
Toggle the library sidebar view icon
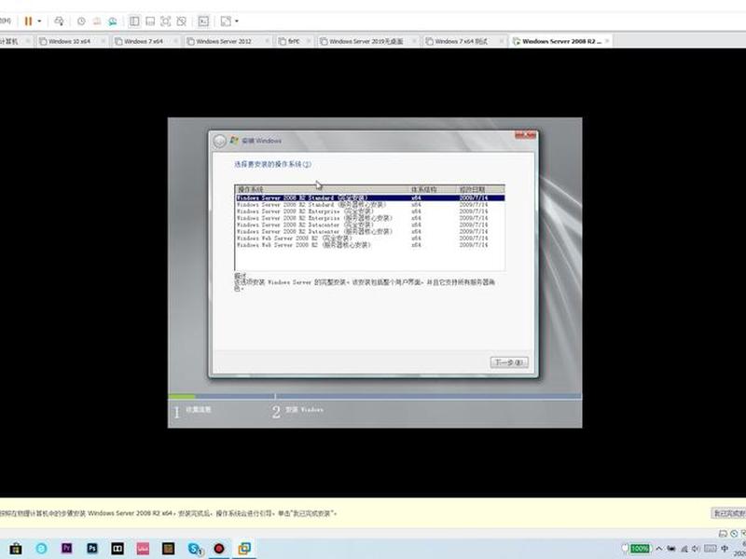point(134,20)
